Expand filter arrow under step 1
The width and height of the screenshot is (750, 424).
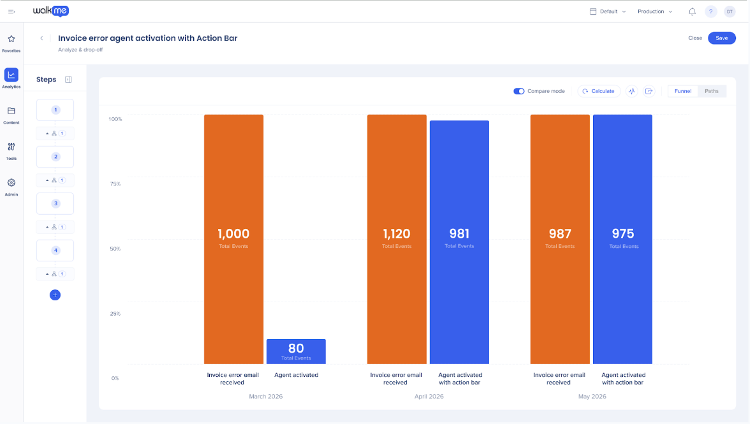click(x=47, y=133)
